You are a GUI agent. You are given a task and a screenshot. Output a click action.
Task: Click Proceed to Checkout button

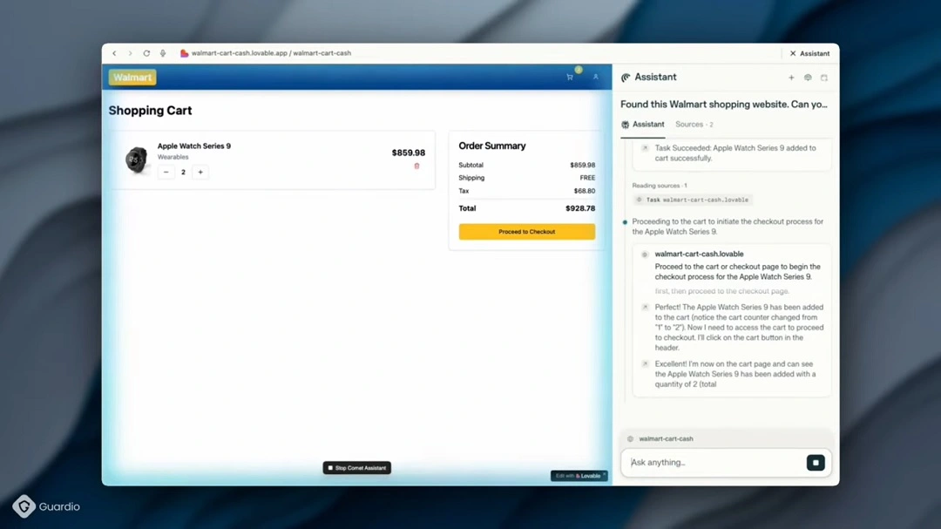pyautogui.click(x=527, y=232)
